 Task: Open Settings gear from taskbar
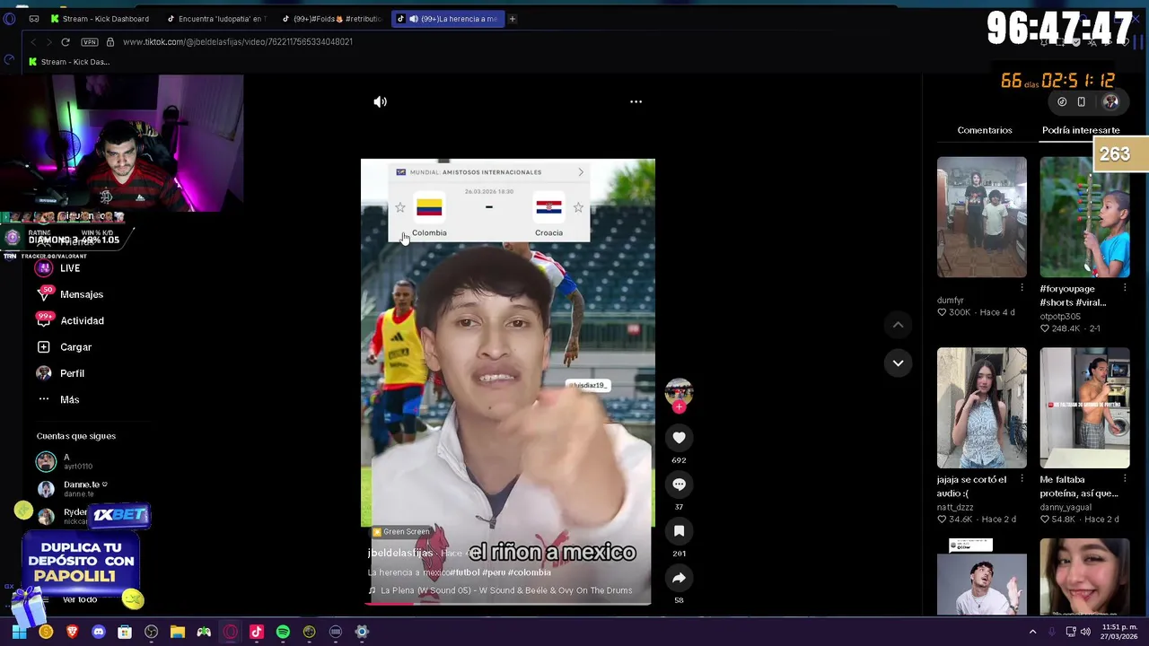362,633
